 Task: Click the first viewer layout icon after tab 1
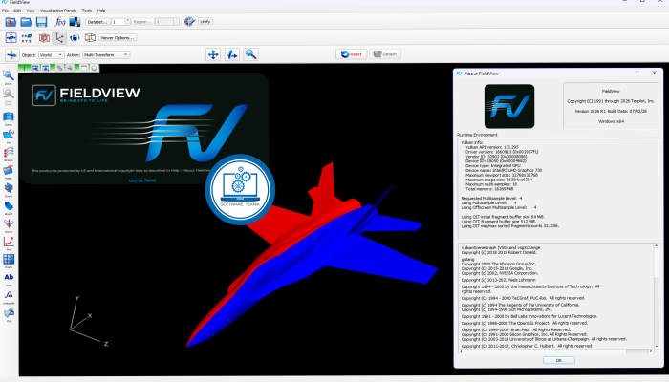click(x=35, y=68)
